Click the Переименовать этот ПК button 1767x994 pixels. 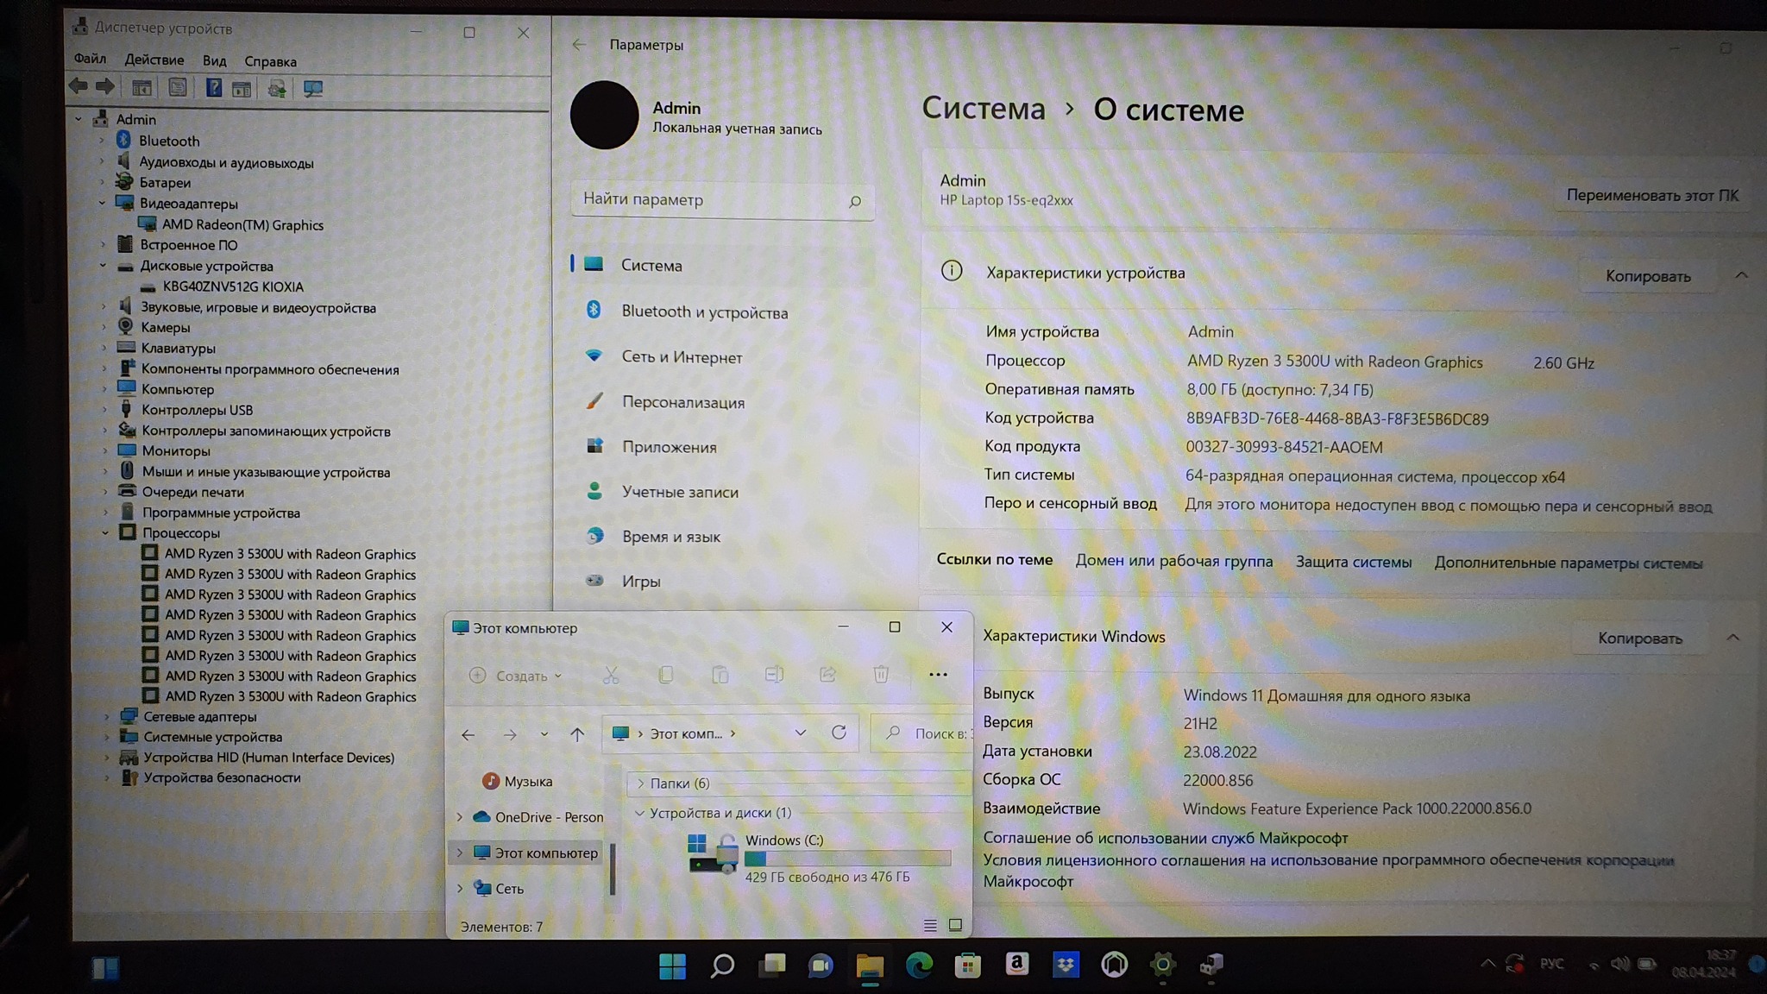click(1651, 195)
